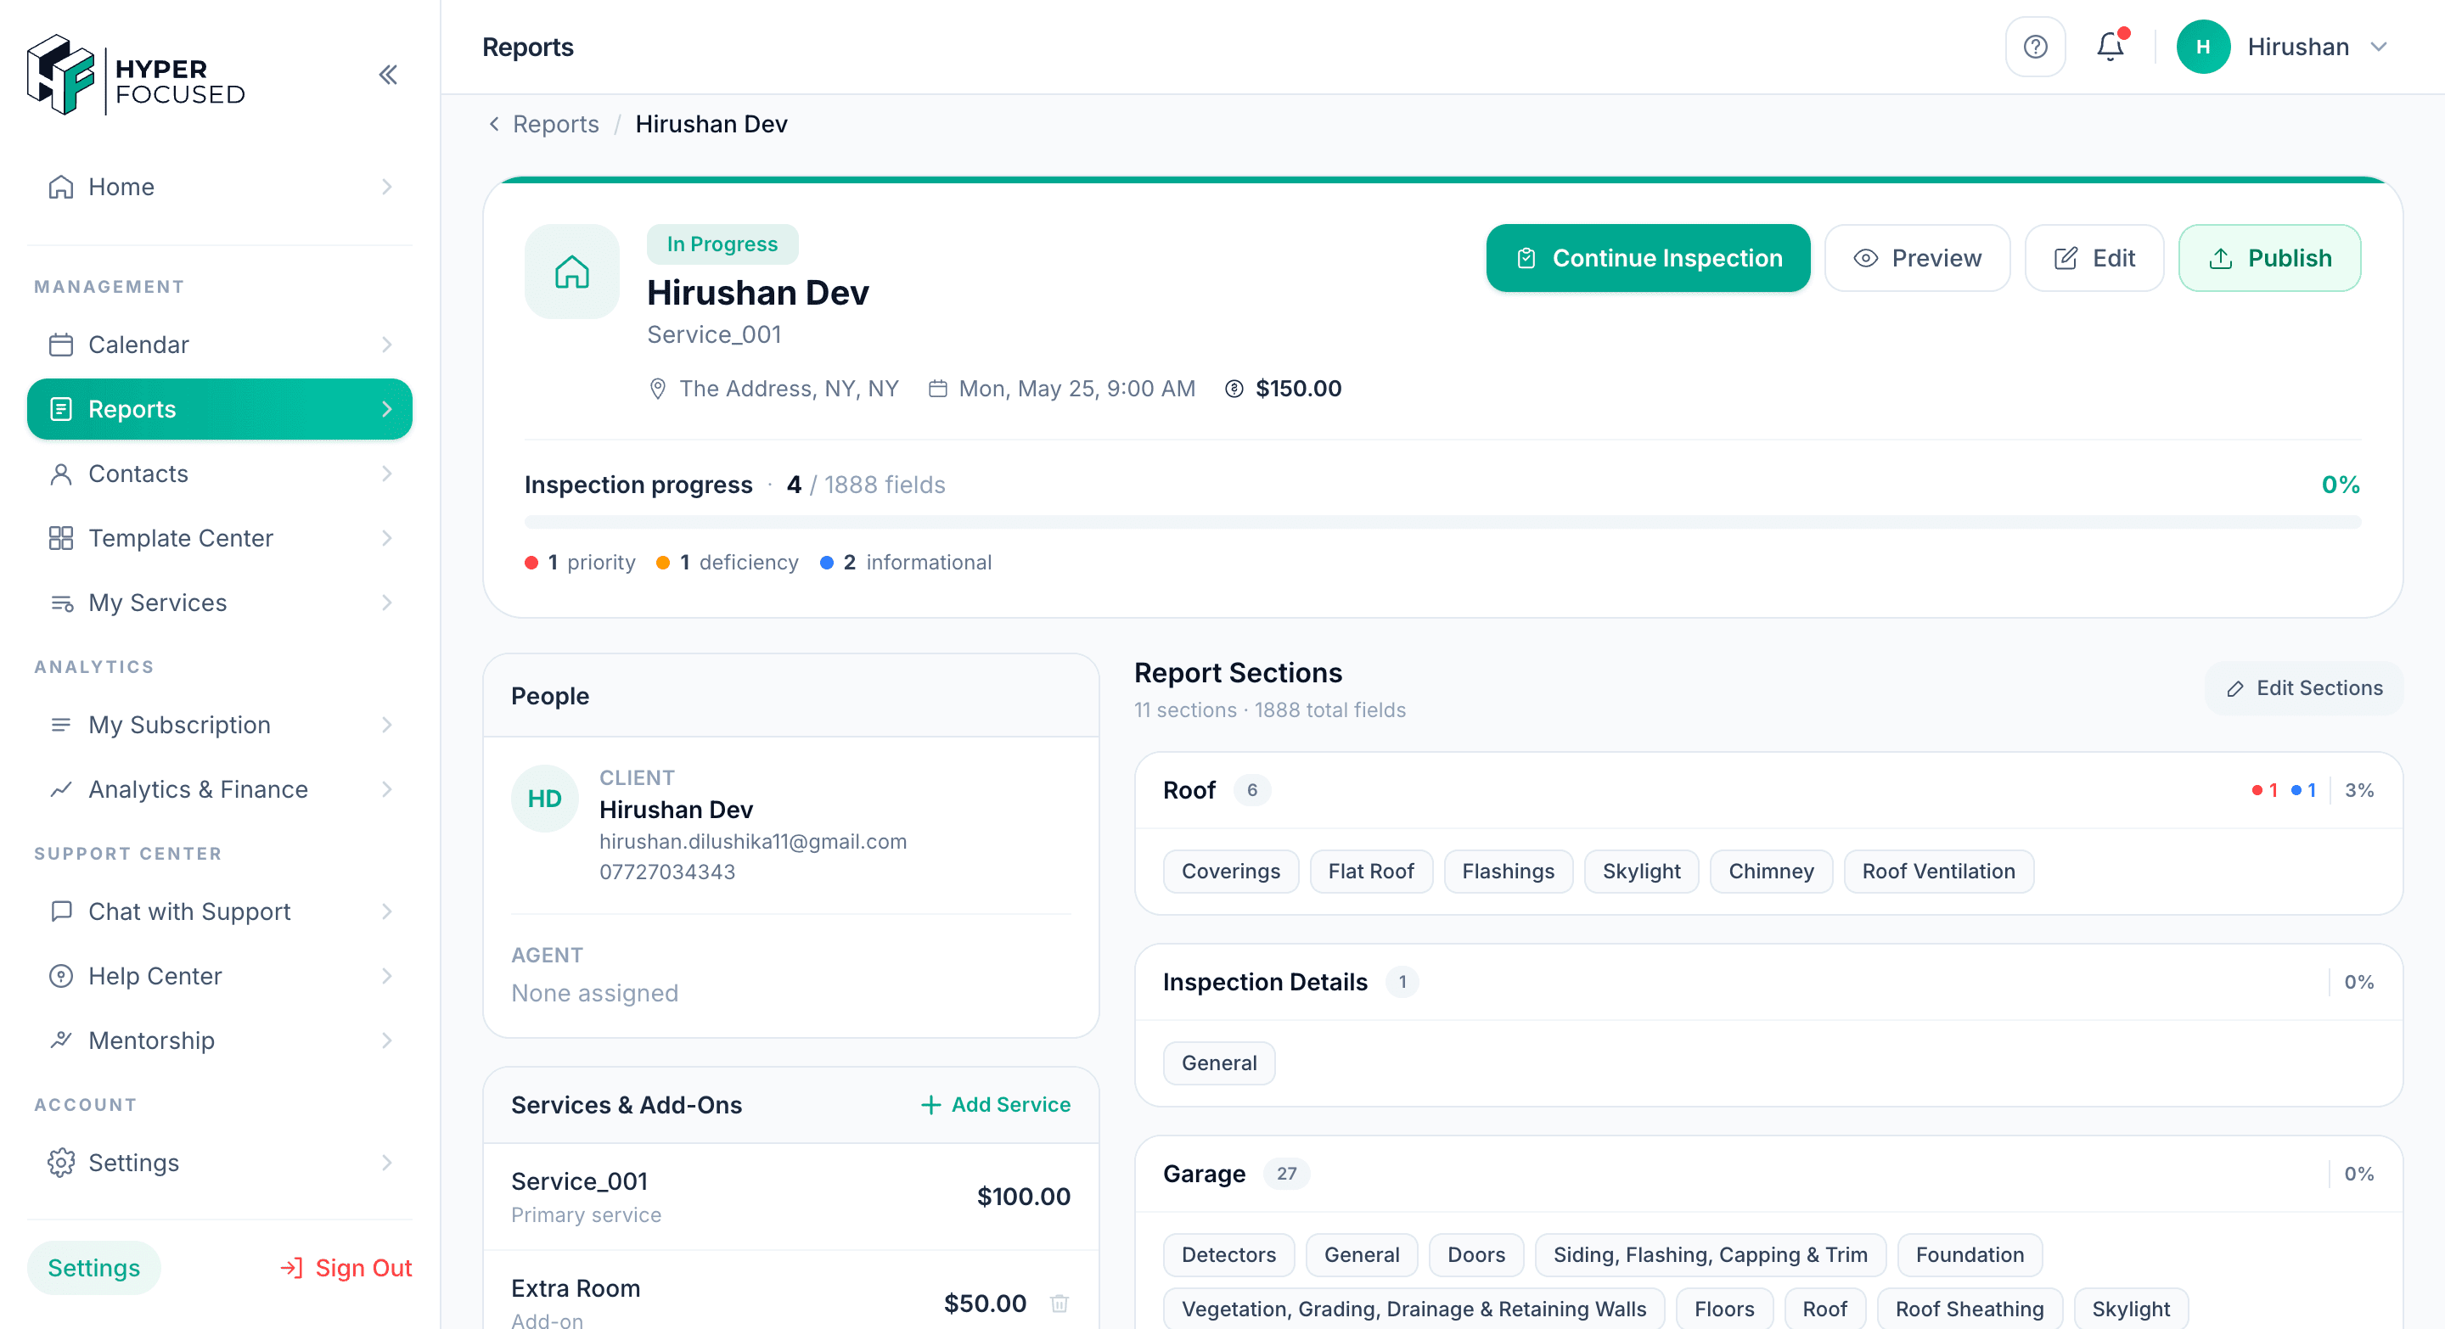The height and width of the screenshot is (1329, 2445).
Task: Click the calendar icon beside inspection date
Action: point(936,389)
